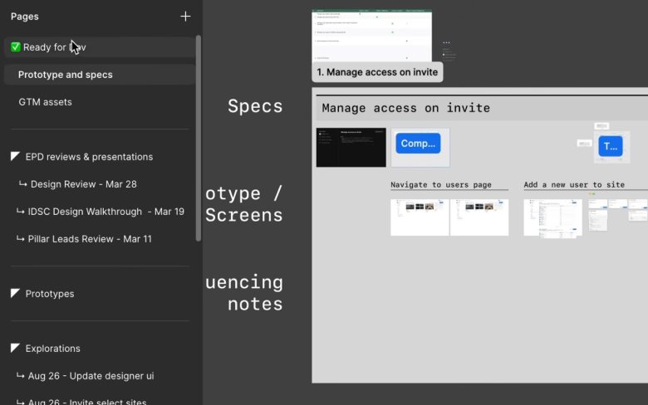The width and height of the screenshot is (648, 405).
Task: Click the blue Comp... button on canvas
Action: click(x=418, y=144)
